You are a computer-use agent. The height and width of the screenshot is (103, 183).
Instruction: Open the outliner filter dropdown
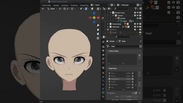(x=136, y=9)
